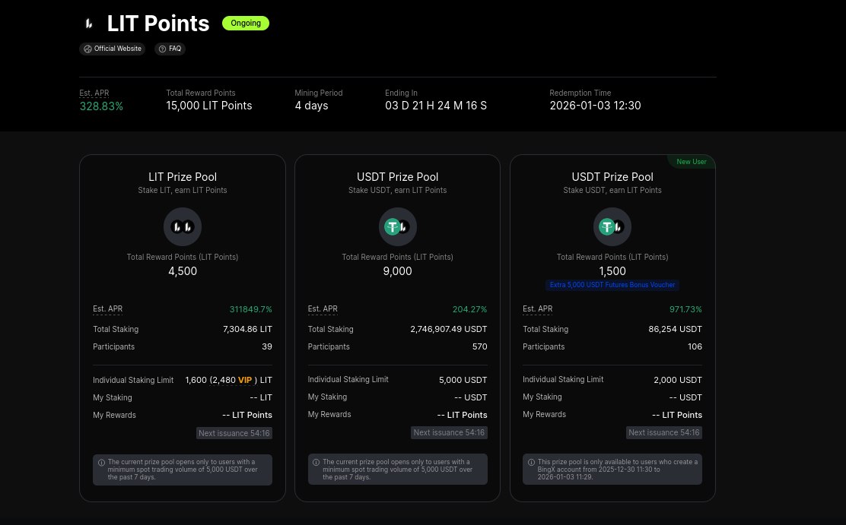Click the green Ongoing status badge
This screenshot has width=846, height=525.
coord(245,24)
